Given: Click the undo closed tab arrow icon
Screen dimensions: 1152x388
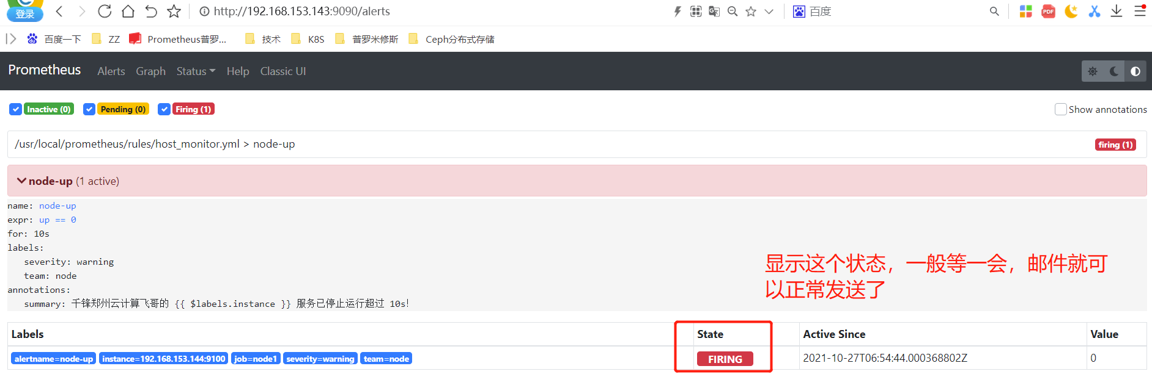Looking at the screenshot, I should pyautogui.click(x=151, y=11).
